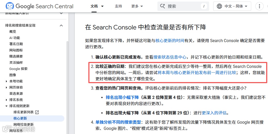Click the 排名出现小幅下降 link
The image size is (268, 134).
[x=122, y=98]
